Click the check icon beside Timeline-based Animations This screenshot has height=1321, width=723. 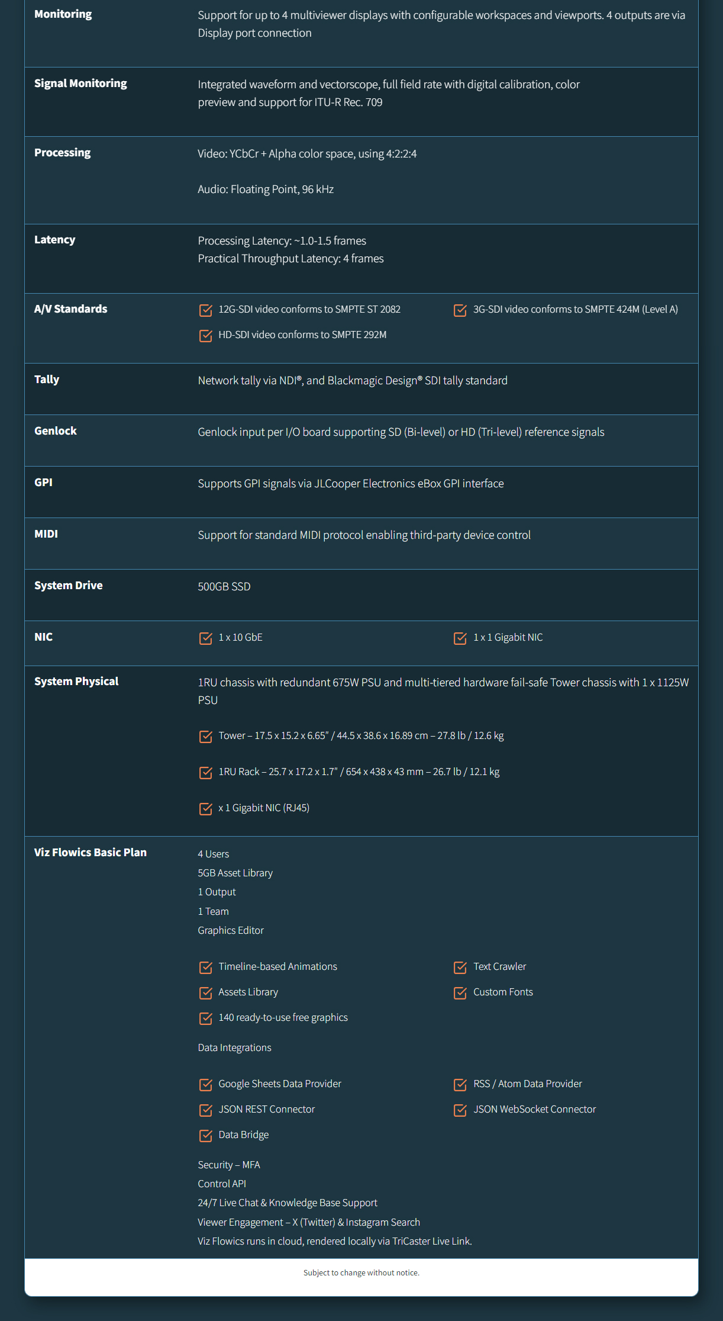pos(205,967)
